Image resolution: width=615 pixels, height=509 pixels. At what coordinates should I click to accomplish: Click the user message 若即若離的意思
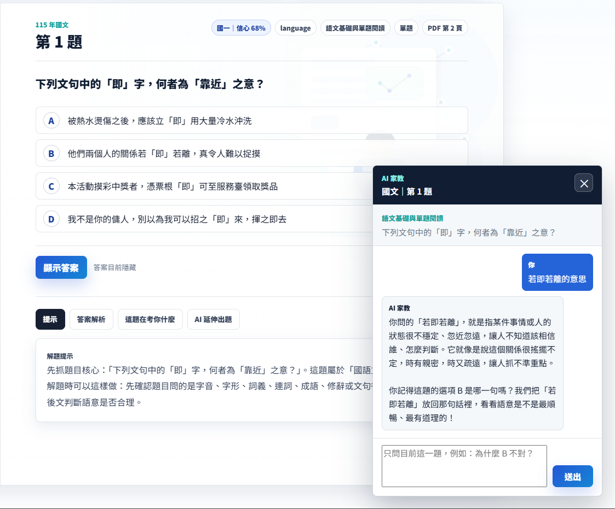(x=557, y=272)
